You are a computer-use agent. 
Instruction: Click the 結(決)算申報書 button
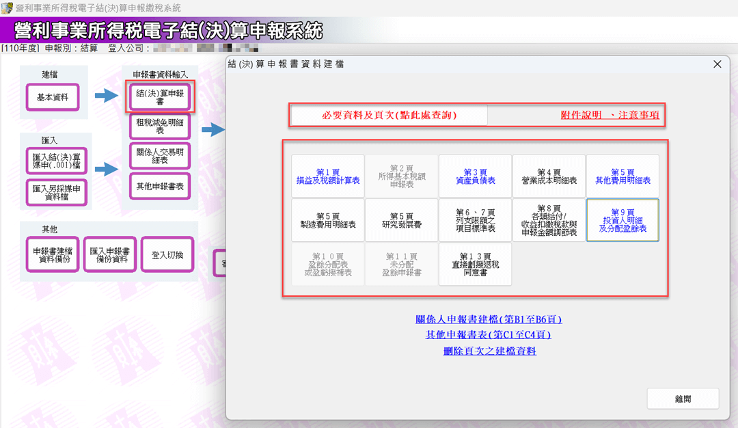point(160,97)
